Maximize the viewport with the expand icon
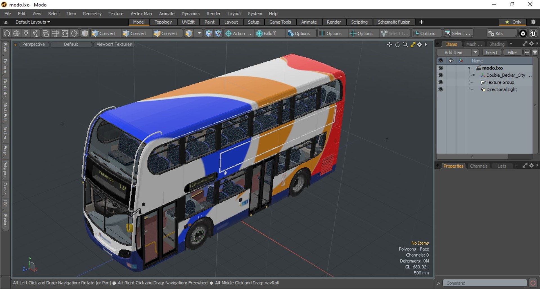 click(413, 44)
